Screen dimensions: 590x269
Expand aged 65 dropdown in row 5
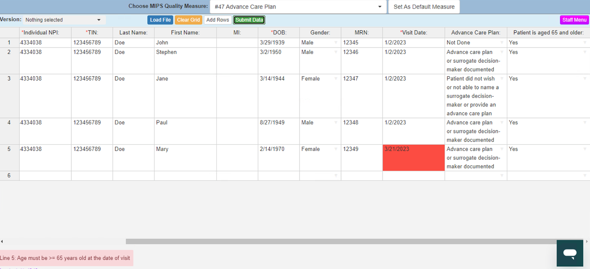(585, 149)
